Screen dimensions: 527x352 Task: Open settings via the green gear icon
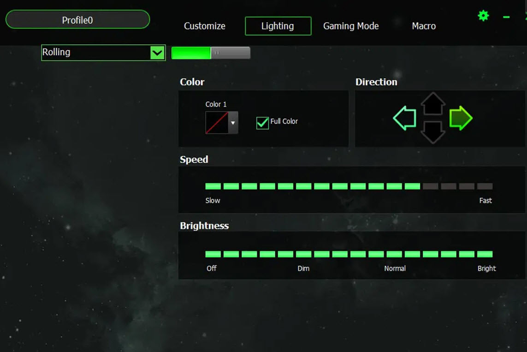coord(483,16)
